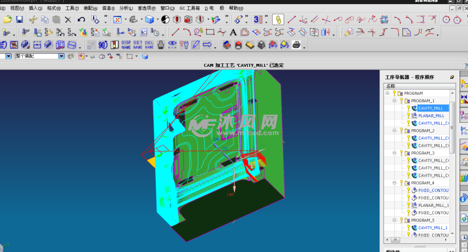
Task: Click the Fit view icon
Action: click(118, 20)
